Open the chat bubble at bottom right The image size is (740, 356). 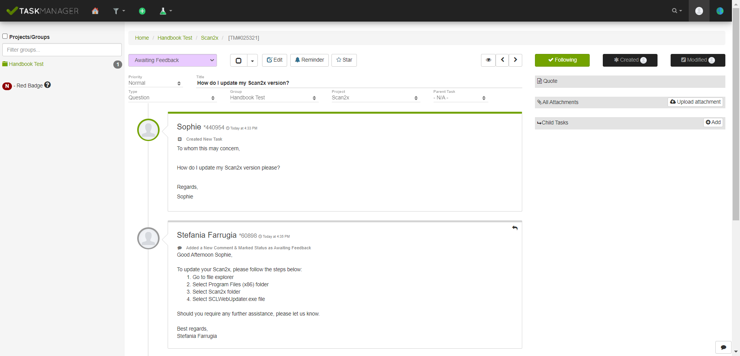[x=723, y=347]
